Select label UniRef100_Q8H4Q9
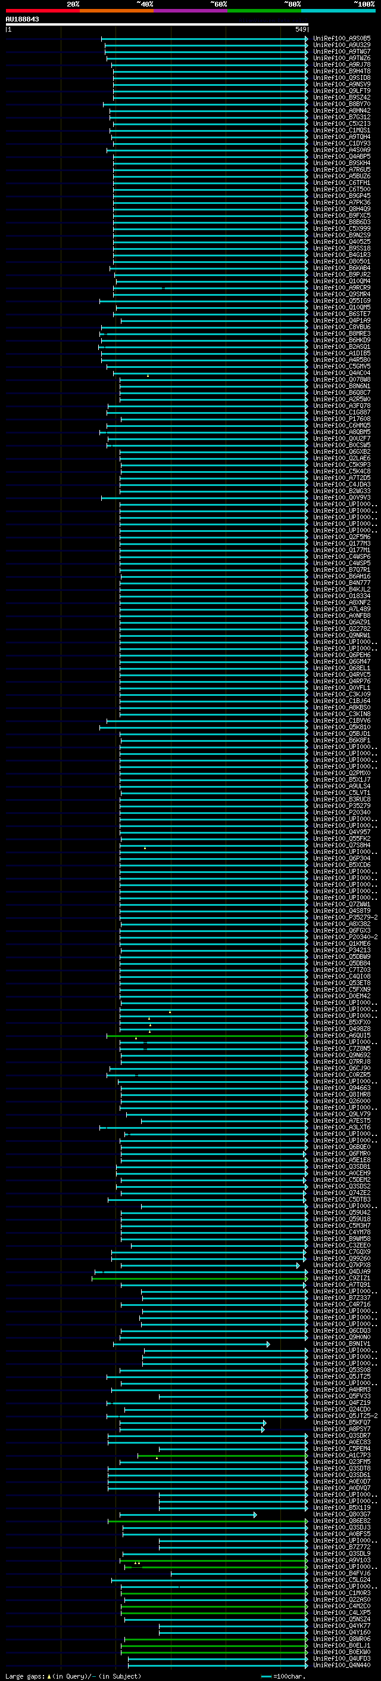The width and height of the screenshot is (381, 1681). [342, 209]
